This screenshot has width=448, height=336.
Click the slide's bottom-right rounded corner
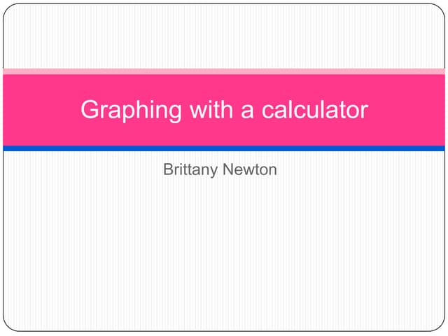click(440, 326)
